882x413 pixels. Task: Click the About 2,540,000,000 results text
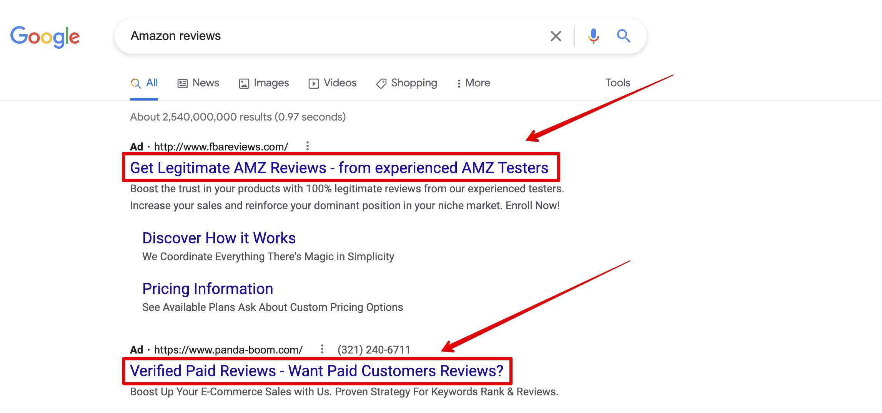pyautogui.click(x=238, y=117)
